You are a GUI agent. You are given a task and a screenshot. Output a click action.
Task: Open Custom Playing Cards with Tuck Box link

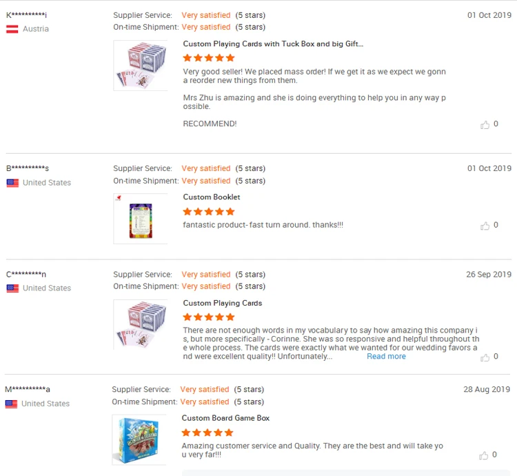pos(273,44)
